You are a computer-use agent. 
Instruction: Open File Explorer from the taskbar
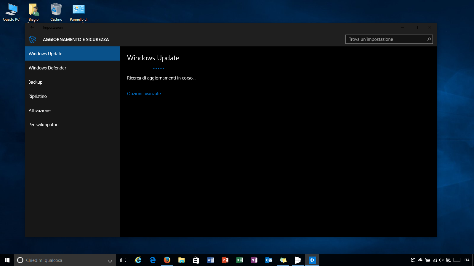tap(182, 260)
